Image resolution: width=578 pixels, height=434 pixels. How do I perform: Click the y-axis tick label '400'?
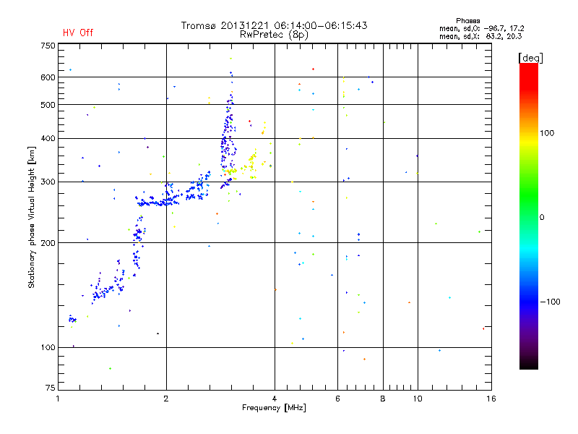coord(48,138)
